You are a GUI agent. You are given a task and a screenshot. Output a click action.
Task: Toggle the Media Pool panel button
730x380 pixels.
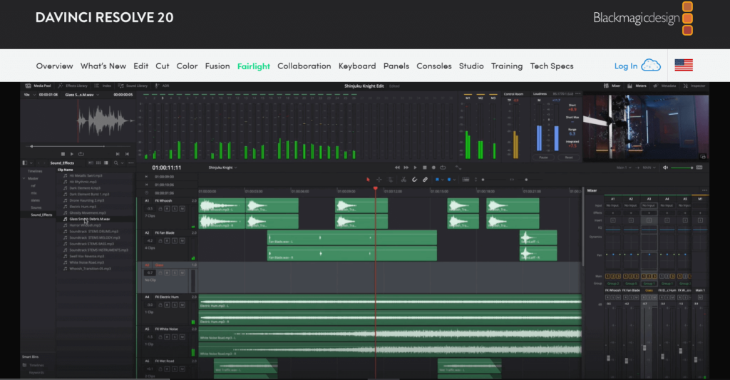[38, 86]
